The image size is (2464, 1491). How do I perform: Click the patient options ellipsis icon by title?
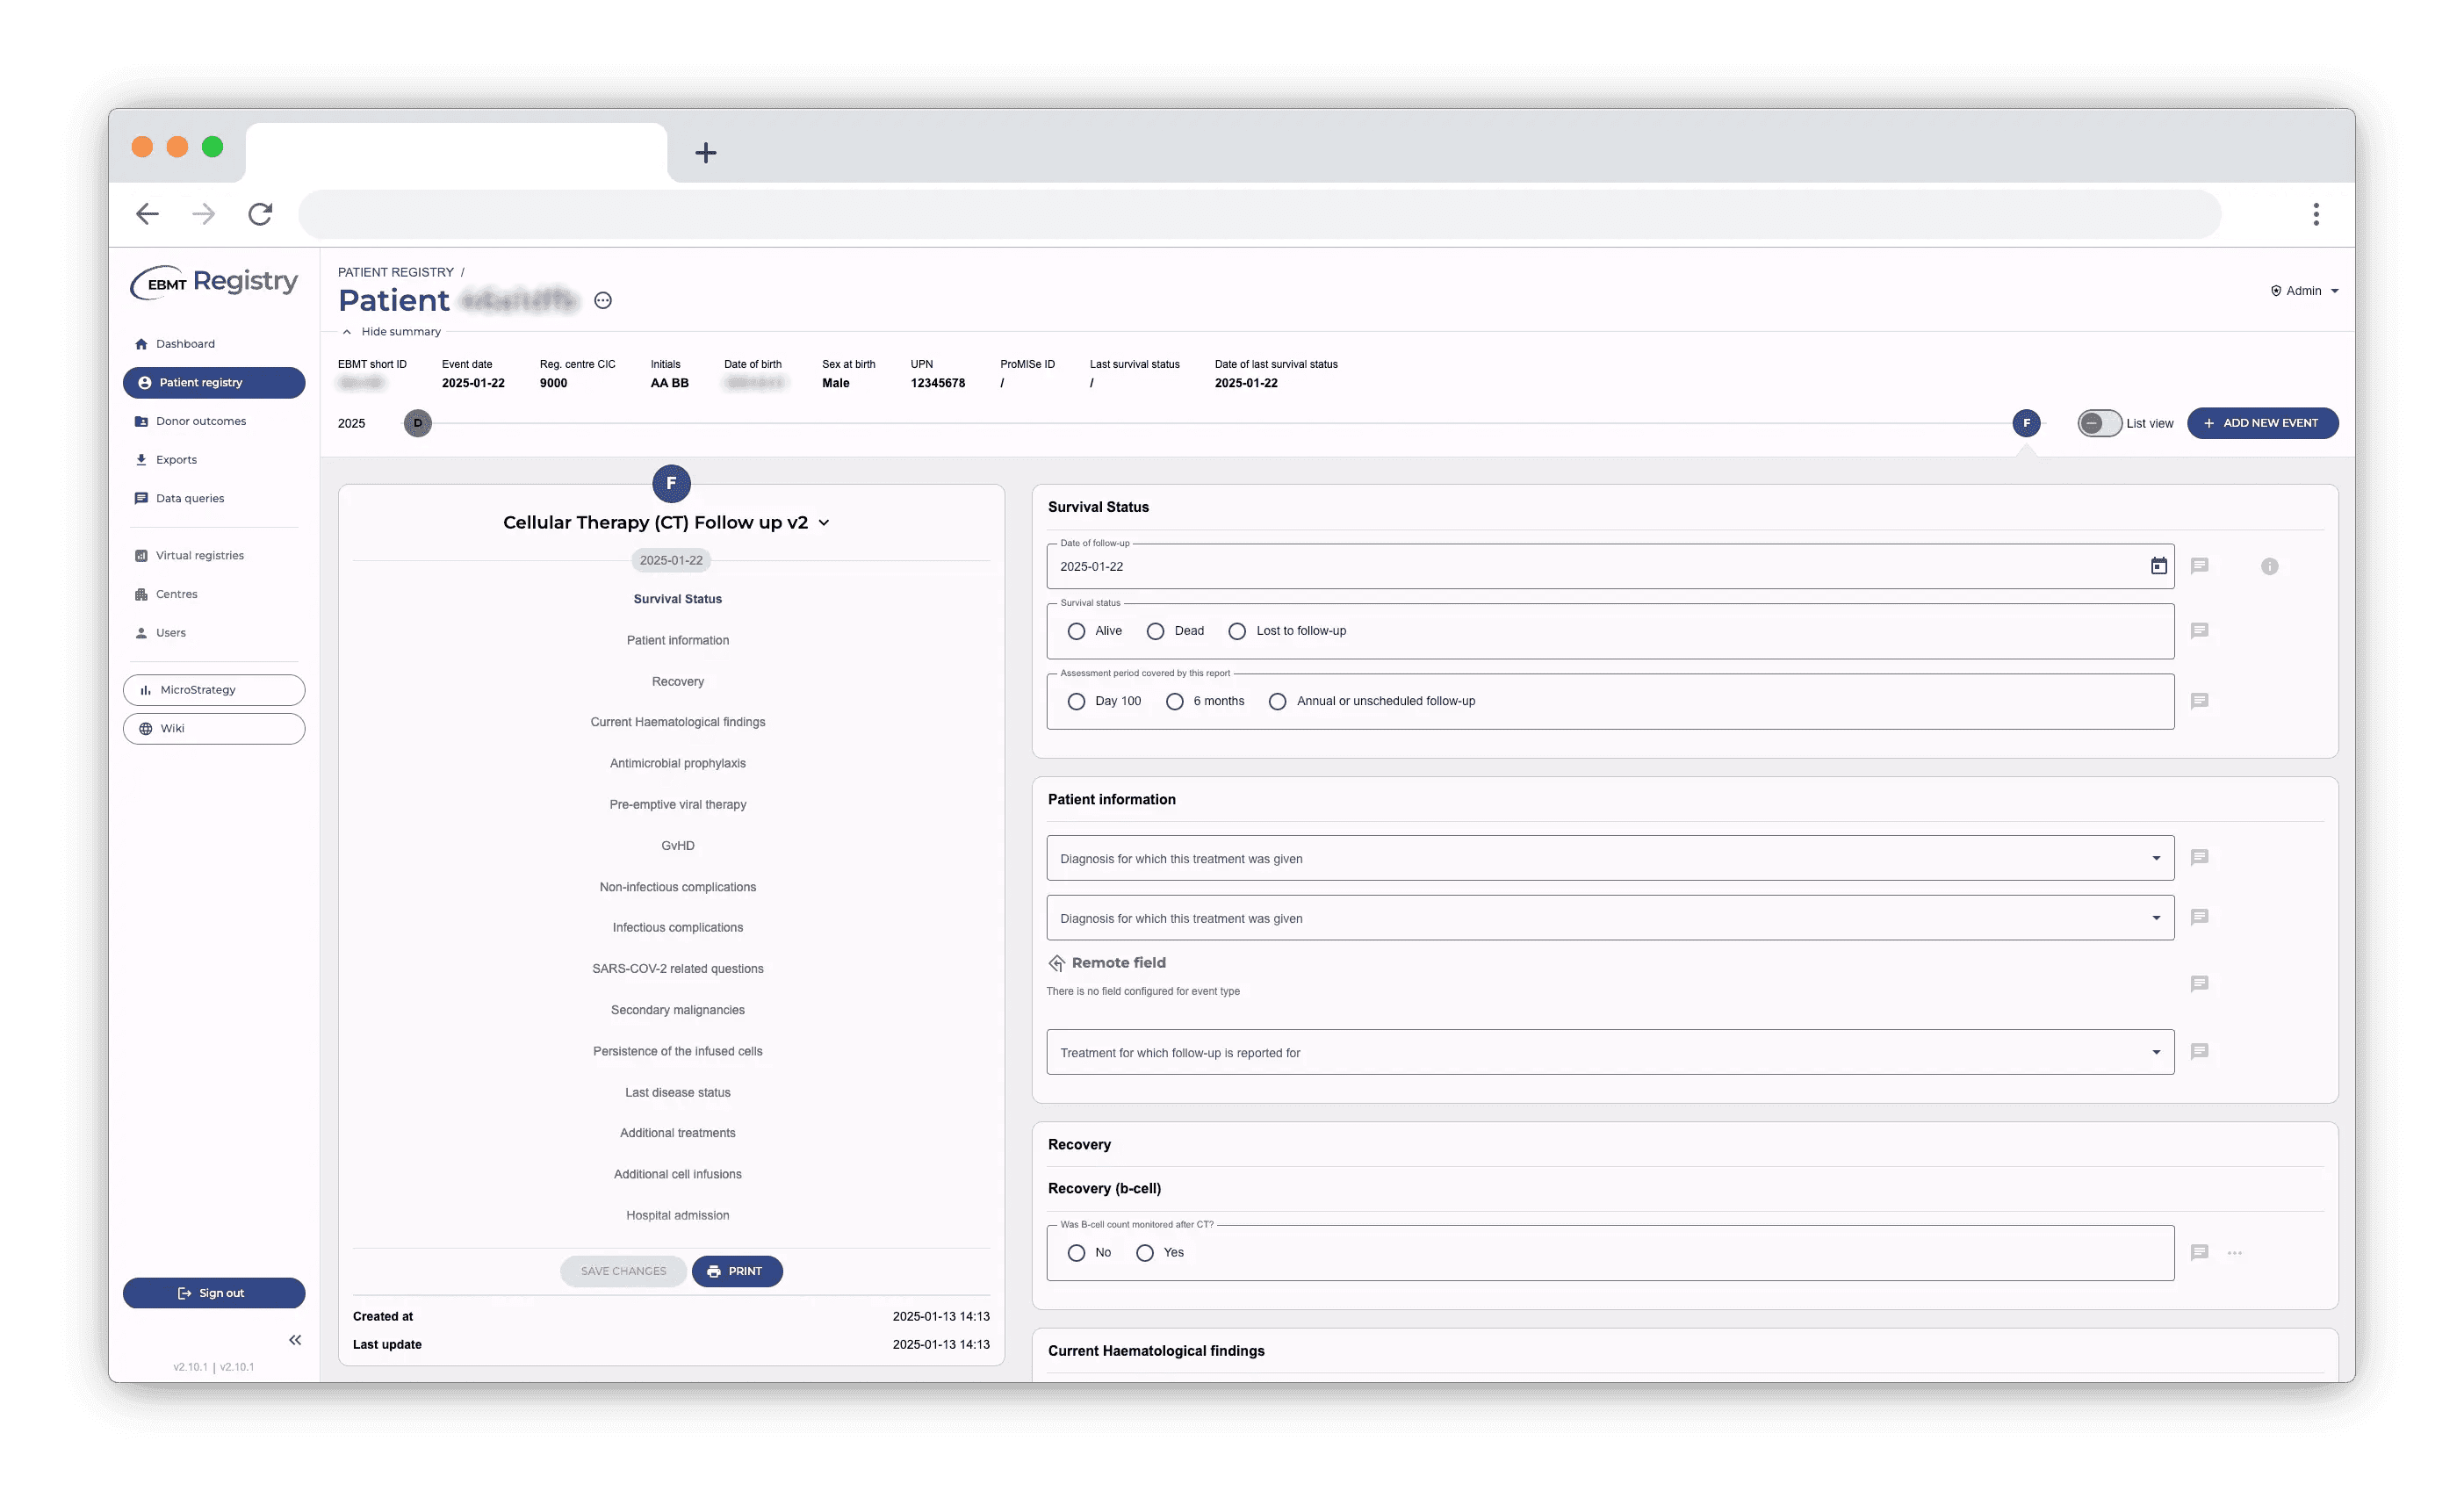coord(603,300)
